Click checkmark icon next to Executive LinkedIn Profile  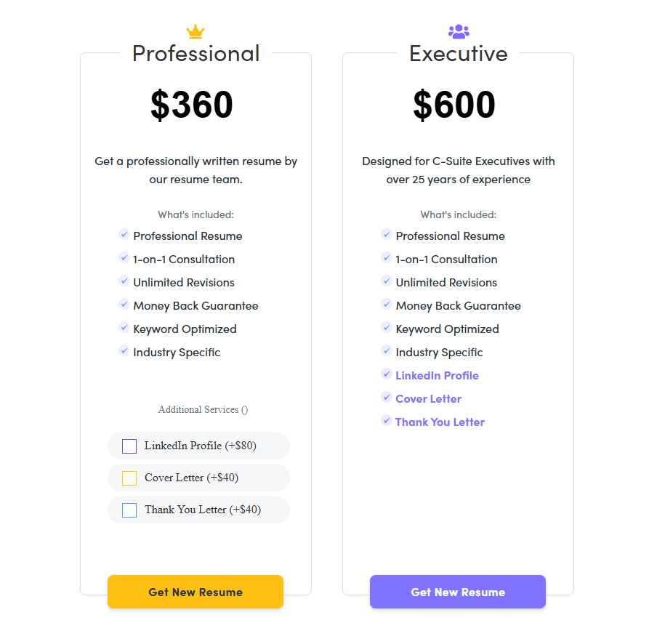tap(387, 374)
